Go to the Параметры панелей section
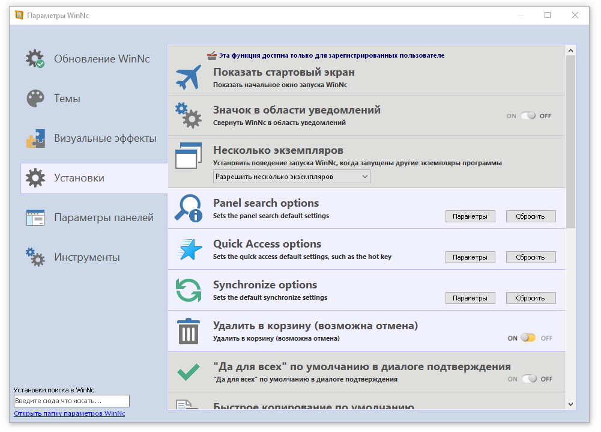601x432 pixels. (94, 218)
